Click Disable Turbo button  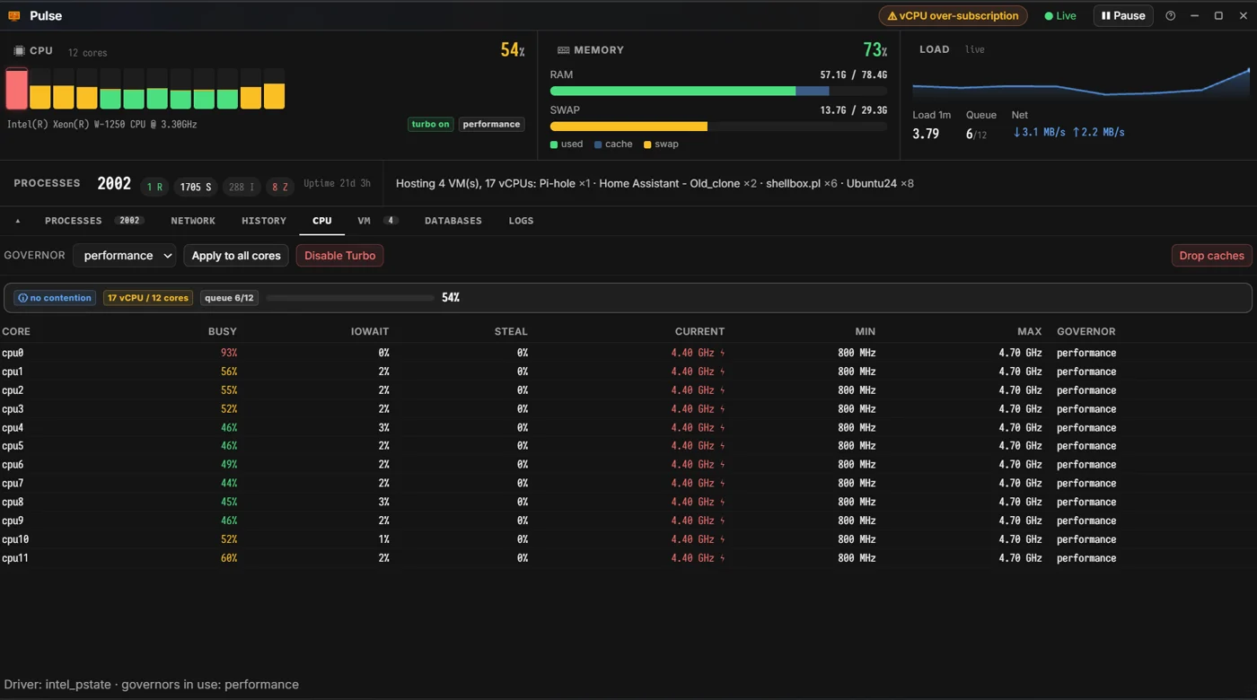339,256
